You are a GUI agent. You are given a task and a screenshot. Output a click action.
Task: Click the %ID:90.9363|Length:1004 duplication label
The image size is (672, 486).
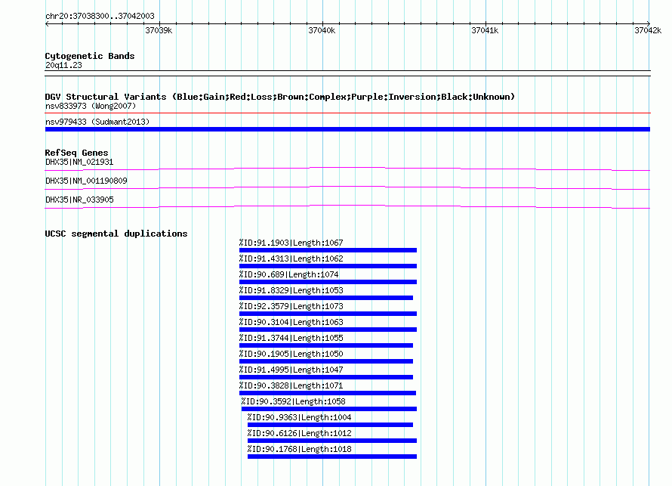pyautogui.click(x=299, y=417)
